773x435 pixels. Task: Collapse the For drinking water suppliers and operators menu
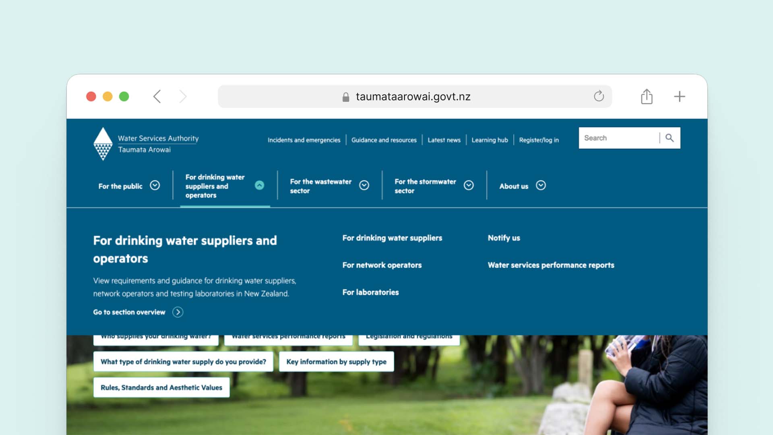[x=260, y=185]
